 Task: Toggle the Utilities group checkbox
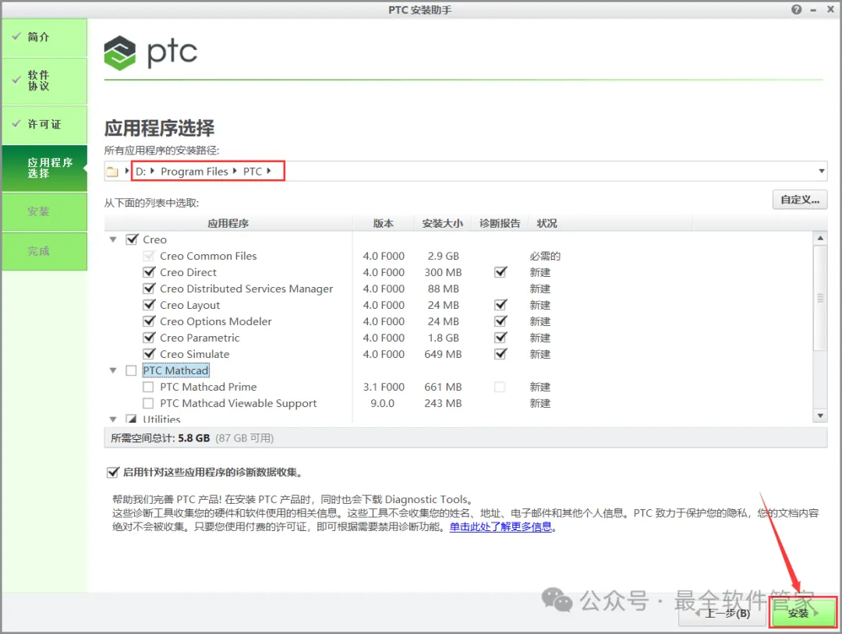coord(131,419)
